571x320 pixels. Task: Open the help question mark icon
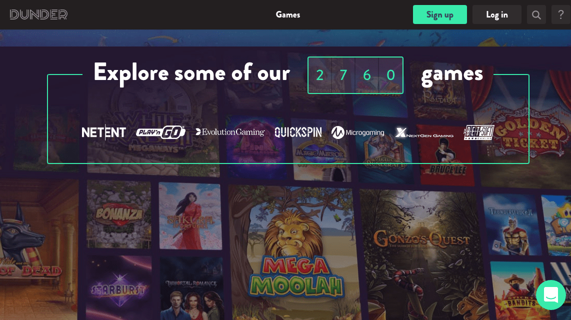(561, 14)
